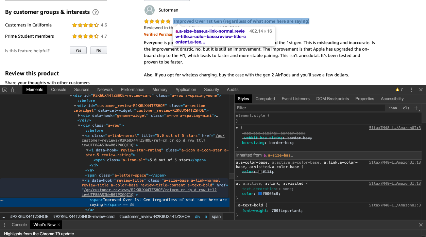Viewport: 426px width, 237px height.
Task: Open the drawer three-dot menu beside Console
Action: coord(5,225)
